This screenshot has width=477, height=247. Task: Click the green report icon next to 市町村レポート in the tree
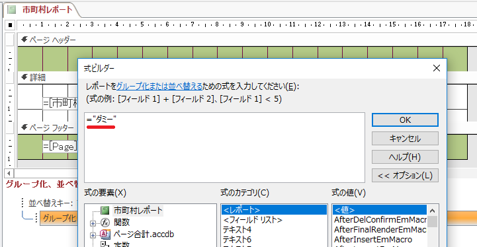click(x=105, y=210)
